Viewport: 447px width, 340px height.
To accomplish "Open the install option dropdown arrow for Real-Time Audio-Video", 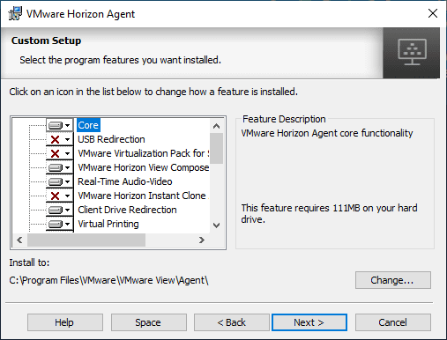I will click(x=68, y=181).
